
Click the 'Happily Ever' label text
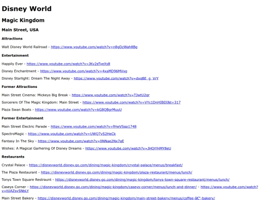coord(12,64)
